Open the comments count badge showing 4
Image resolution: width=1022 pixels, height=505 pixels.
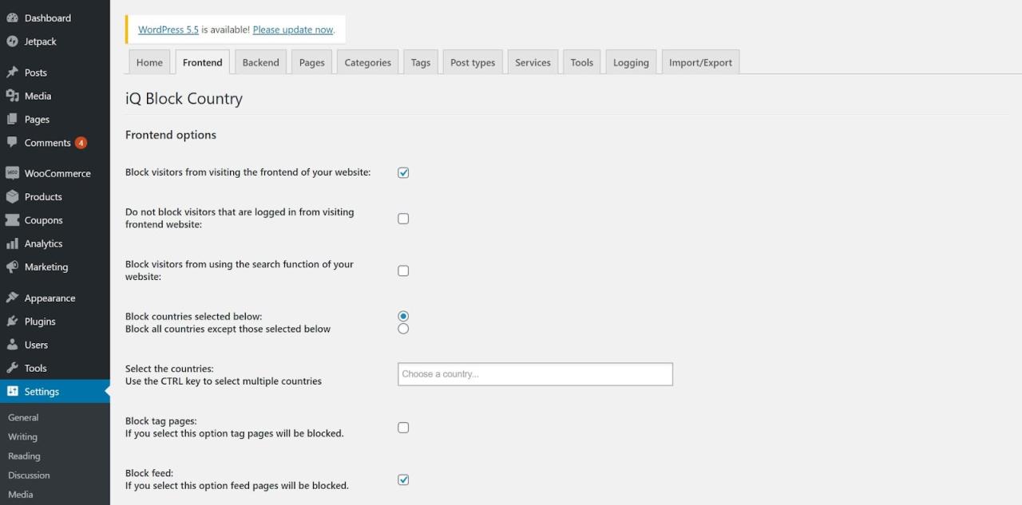point(81,143)
